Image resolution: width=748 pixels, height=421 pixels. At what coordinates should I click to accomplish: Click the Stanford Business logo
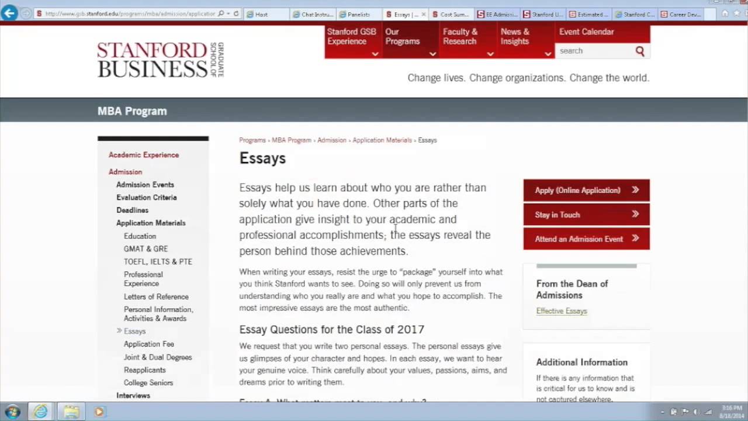tap(161, 60)
